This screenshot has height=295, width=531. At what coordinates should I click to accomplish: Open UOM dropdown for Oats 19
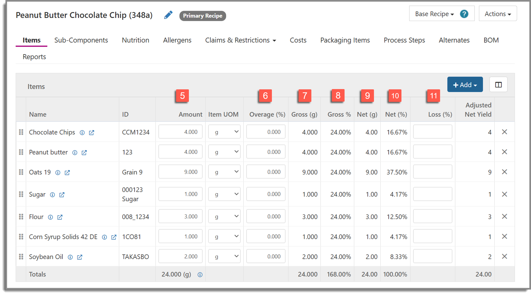point(224,172)
